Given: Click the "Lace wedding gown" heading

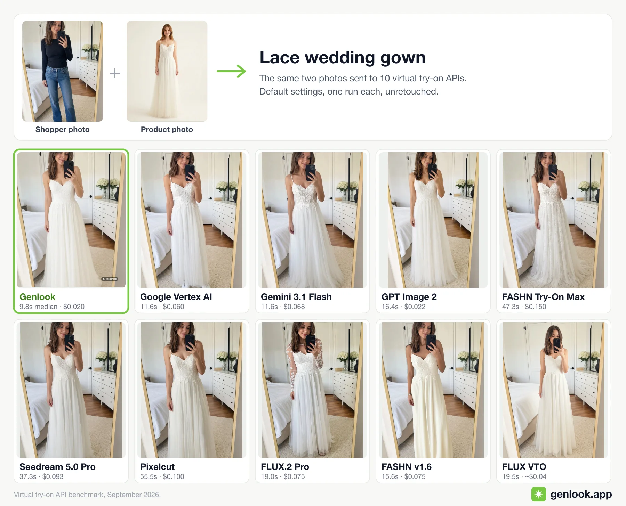Looking at the screenshot, I should coord(343,57).
